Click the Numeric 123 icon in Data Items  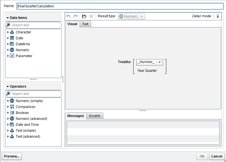click(x=12, y=50)
